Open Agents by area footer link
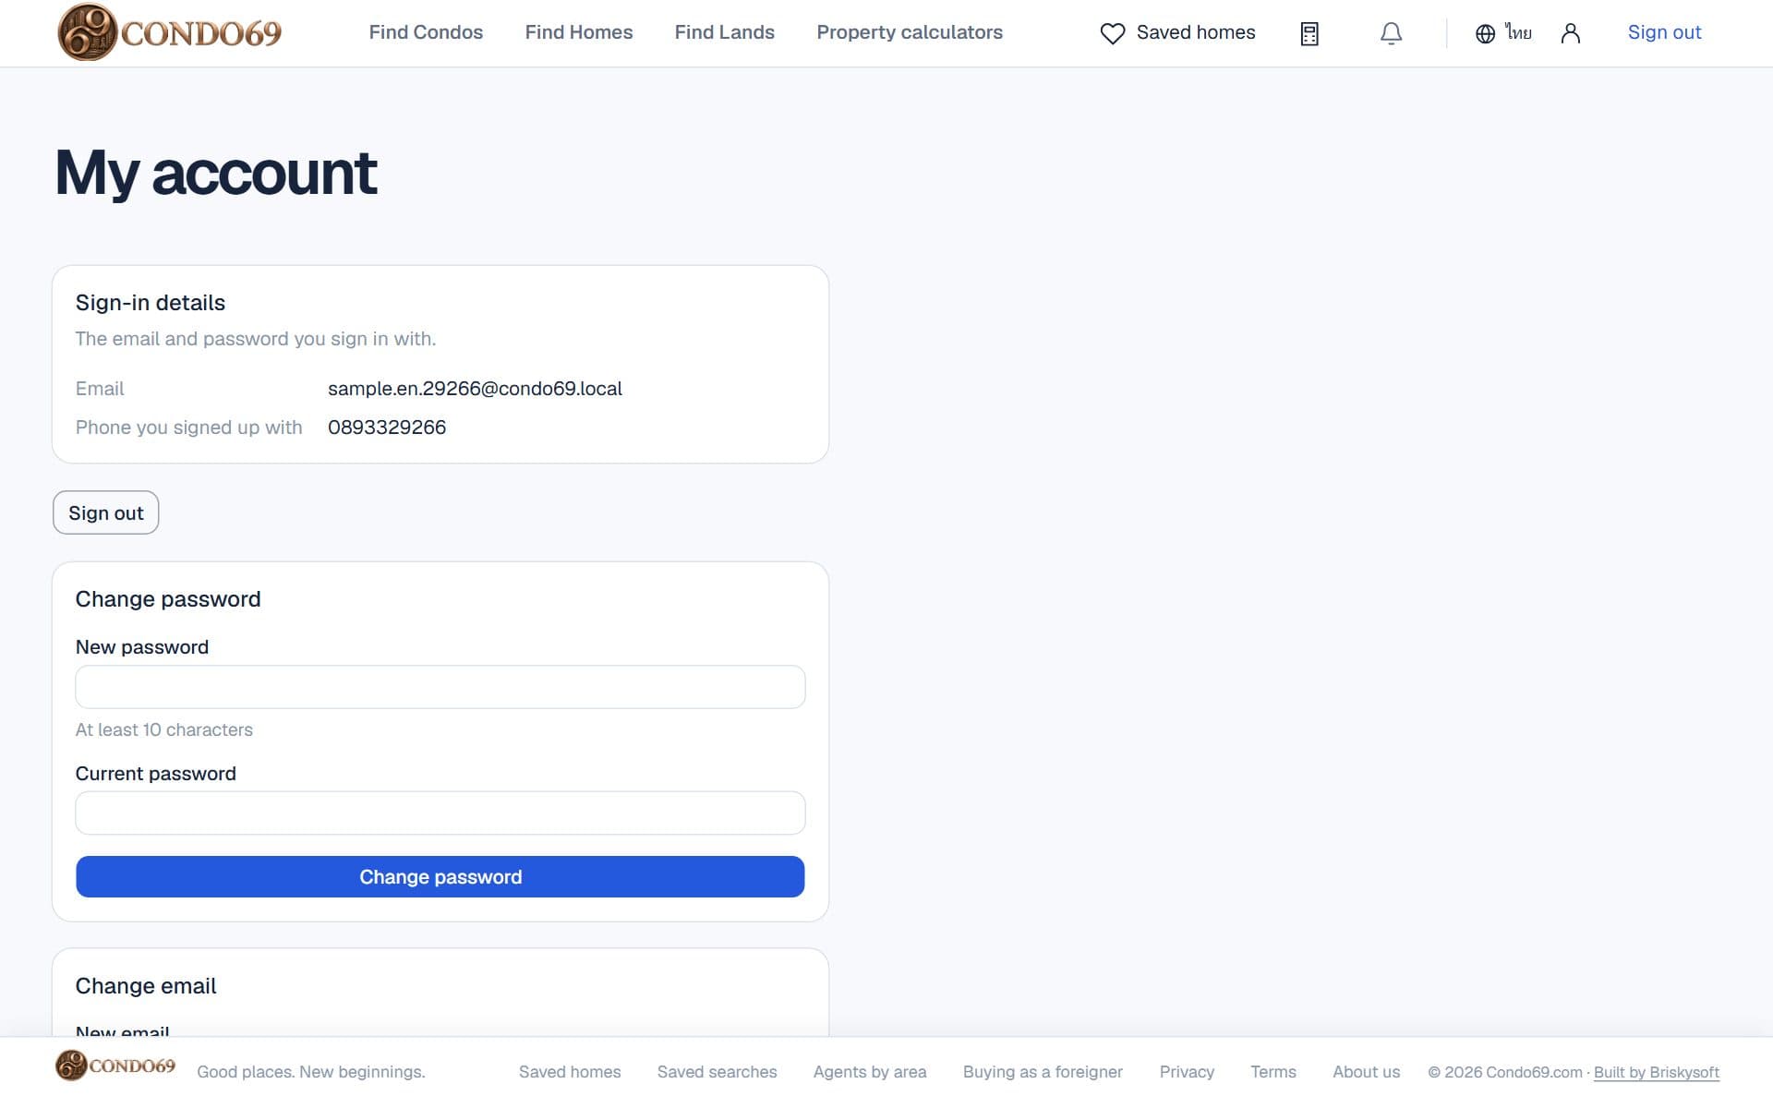The height and width of the screenshot is (1108, 1773). pyautogui.click(x=870, y=1072)
